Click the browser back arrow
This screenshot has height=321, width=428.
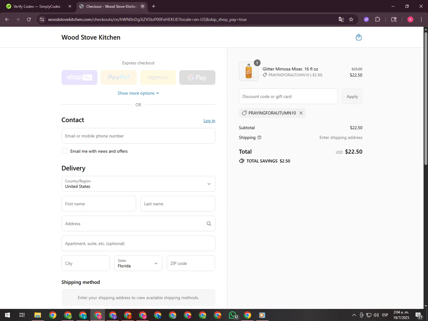[x=7, y=19]
